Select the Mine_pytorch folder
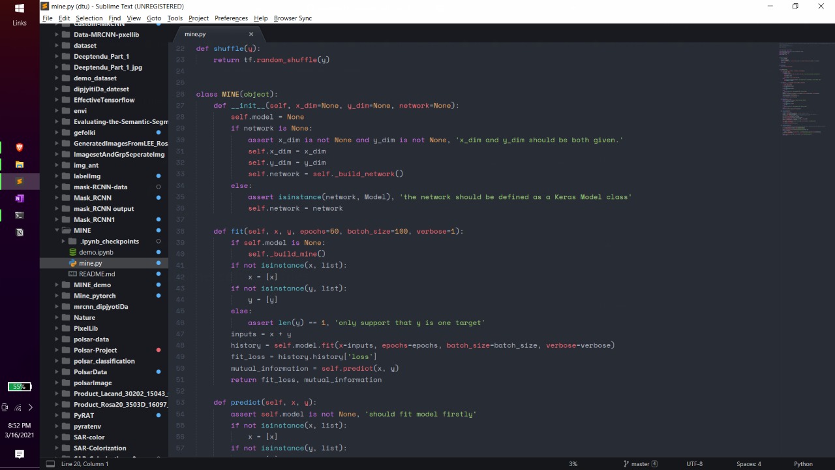This screenshot has height=470, width=835. tap(95, 296)
